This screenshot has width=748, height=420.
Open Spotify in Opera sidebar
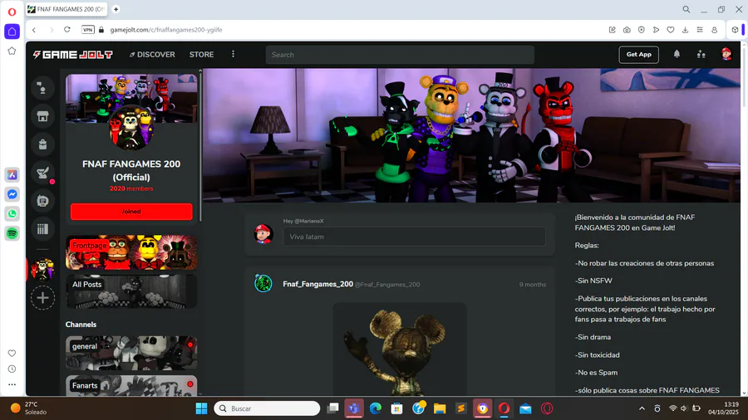(x=12, y=233)
